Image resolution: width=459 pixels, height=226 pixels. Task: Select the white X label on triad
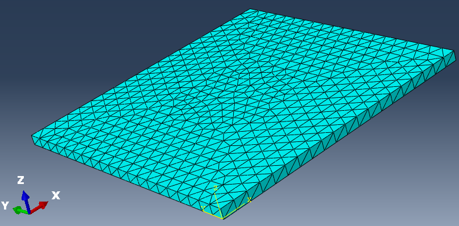click(x=56, y=195)
